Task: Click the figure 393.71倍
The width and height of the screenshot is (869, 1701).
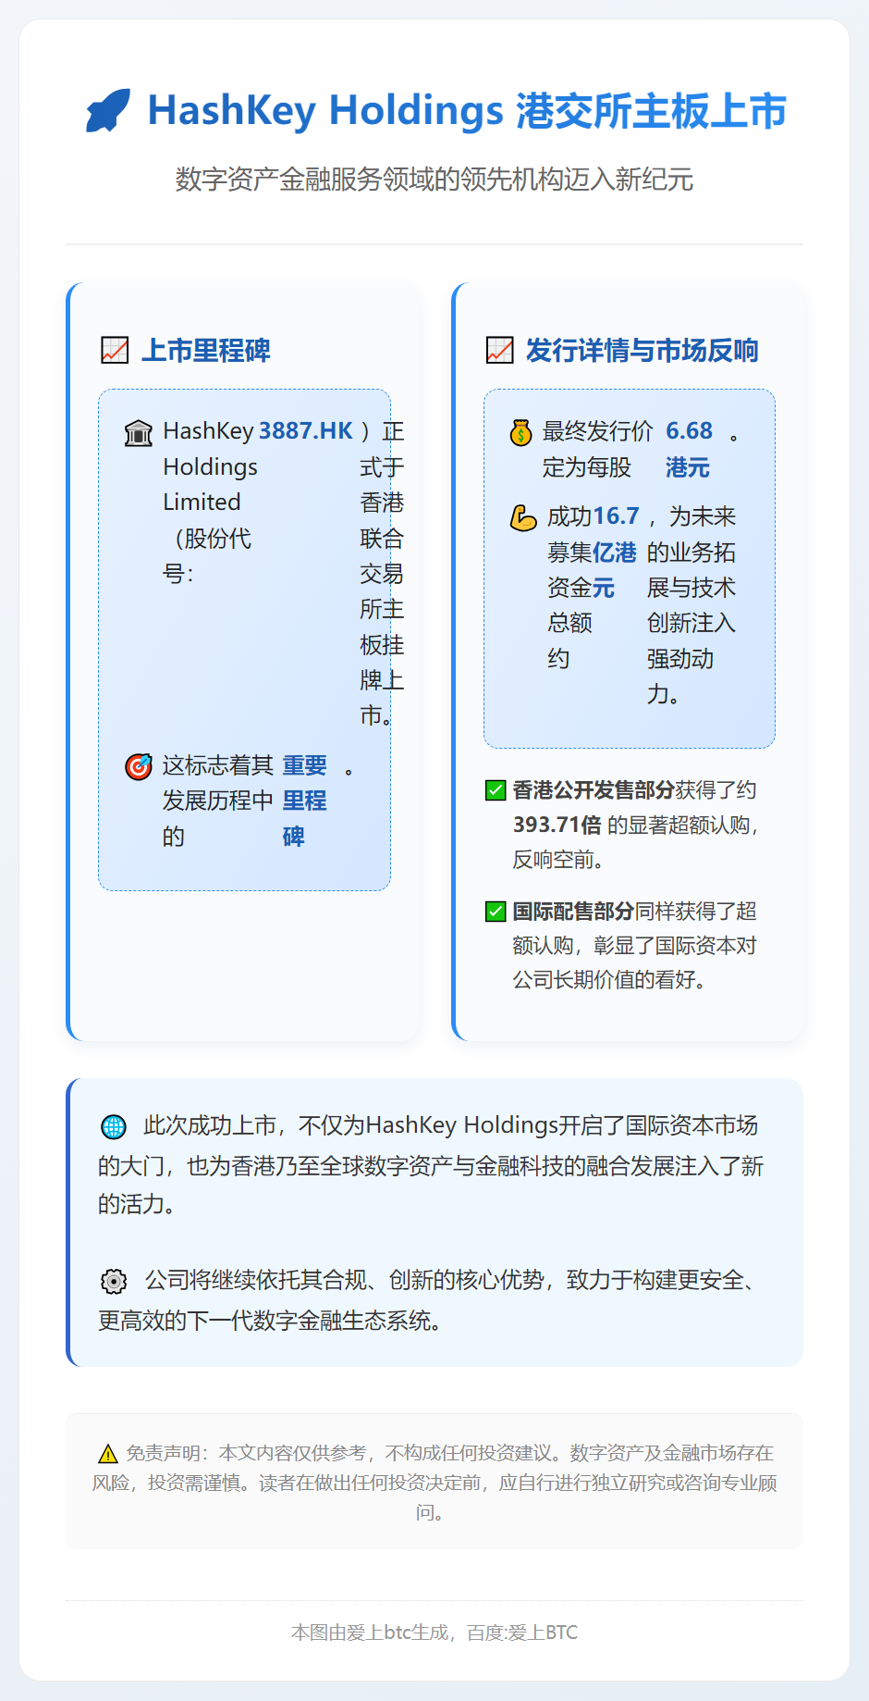Action: [557, 825]
